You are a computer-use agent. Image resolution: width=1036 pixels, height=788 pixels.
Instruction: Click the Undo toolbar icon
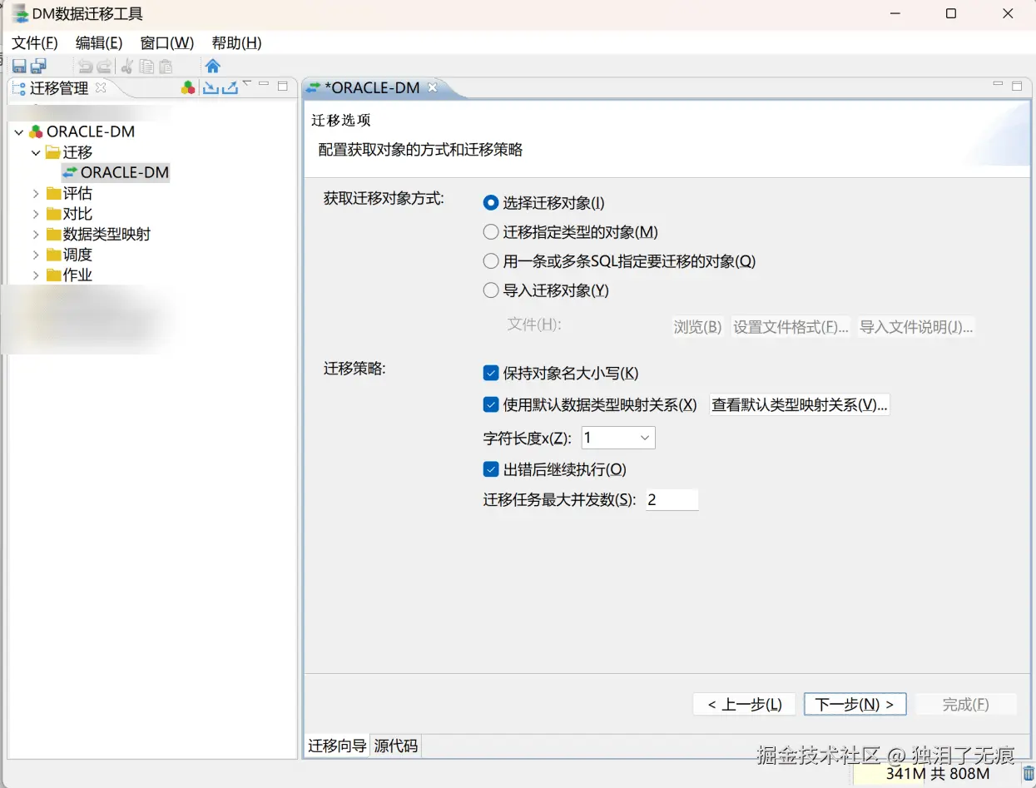point(85,67)
